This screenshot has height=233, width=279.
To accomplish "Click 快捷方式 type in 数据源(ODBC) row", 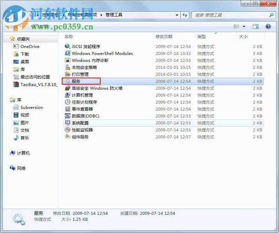I will tap(206, 116).
